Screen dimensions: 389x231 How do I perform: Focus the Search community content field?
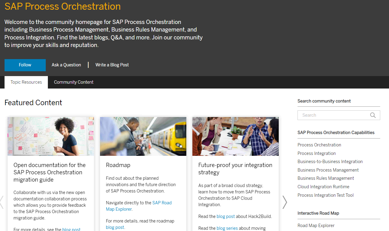click(339, 115)
